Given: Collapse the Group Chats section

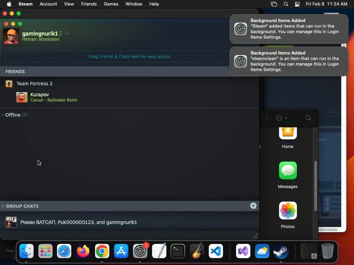Looking at the screenshot, I should (x=3, y=206).
